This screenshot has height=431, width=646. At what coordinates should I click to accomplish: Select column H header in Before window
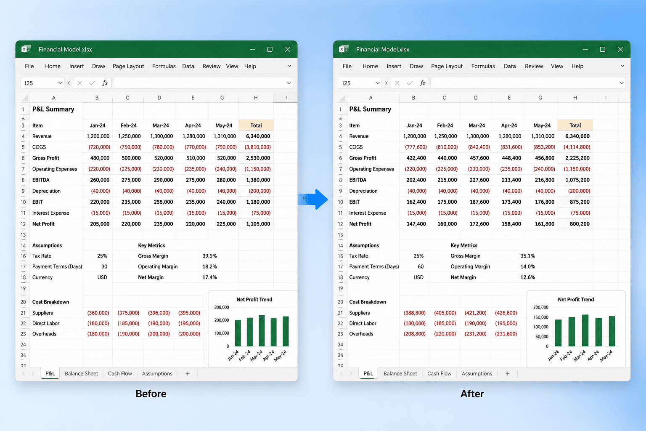pyautogui.click(x=256, y=98)
